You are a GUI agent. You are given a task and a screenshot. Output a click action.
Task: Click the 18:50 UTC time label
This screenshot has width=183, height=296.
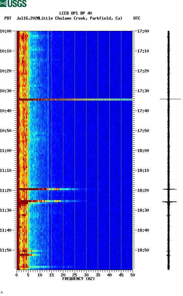pos(143,250)
